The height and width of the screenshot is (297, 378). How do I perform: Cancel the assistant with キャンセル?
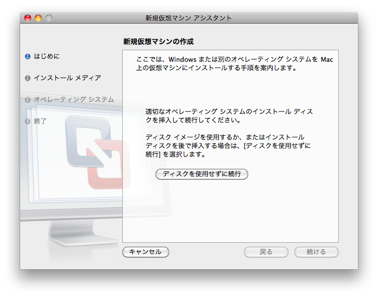[145, 252]
